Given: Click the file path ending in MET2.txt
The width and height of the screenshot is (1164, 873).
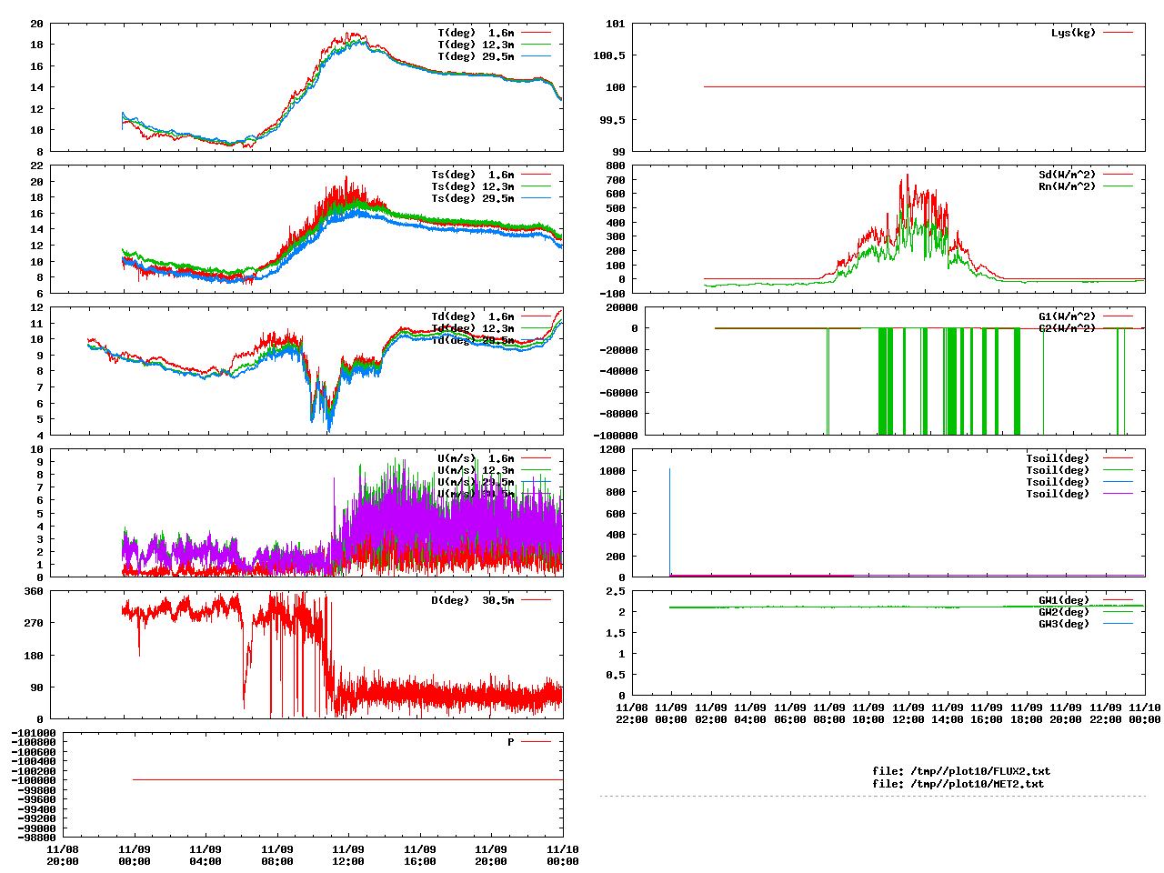Looking at the screenshot, I should click(x=958, y=783).
